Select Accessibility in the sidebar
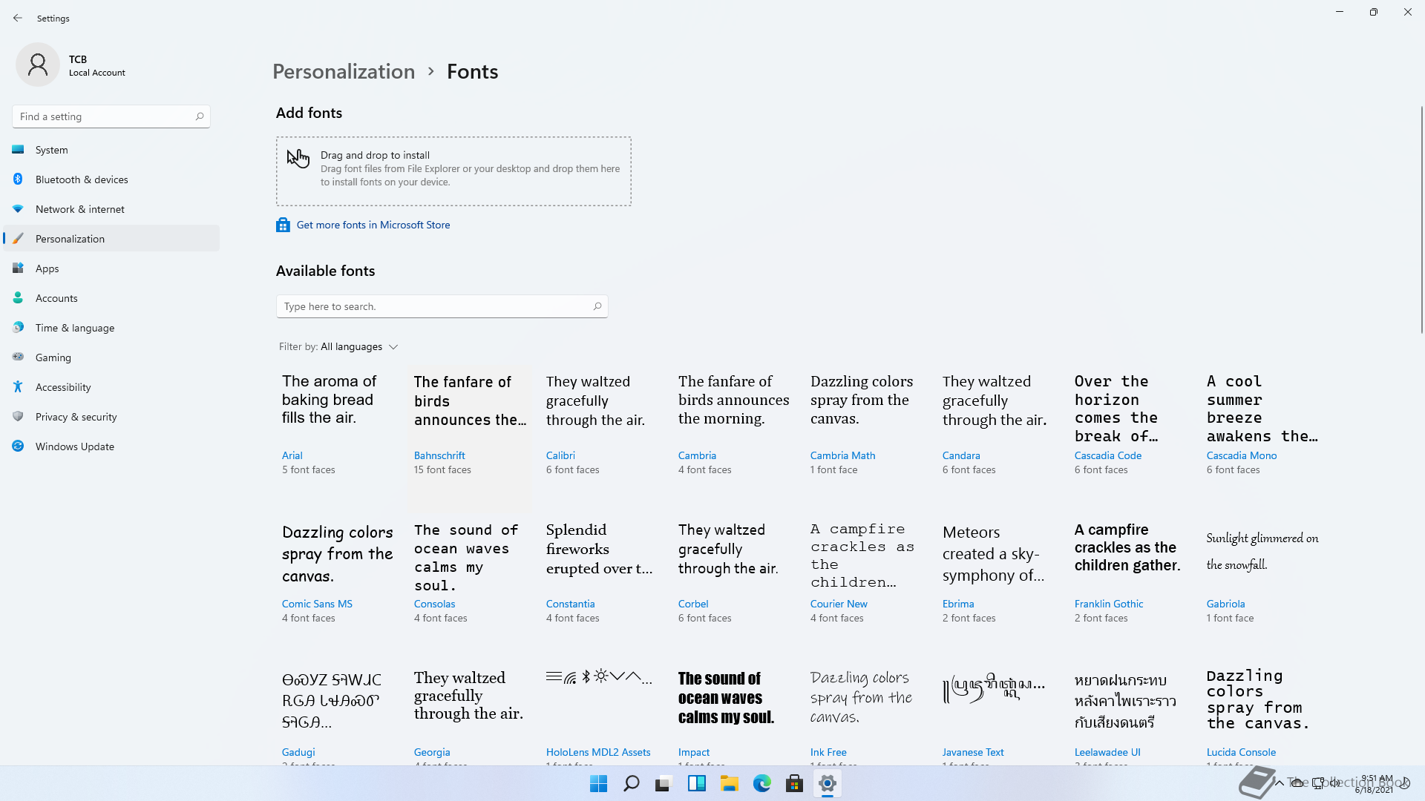 point(63,387)
